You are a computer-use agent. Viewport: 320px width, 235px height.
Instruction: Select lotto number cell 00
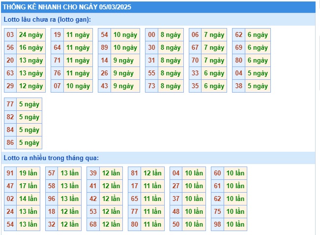pyautogui.click(x=151, y=34)
